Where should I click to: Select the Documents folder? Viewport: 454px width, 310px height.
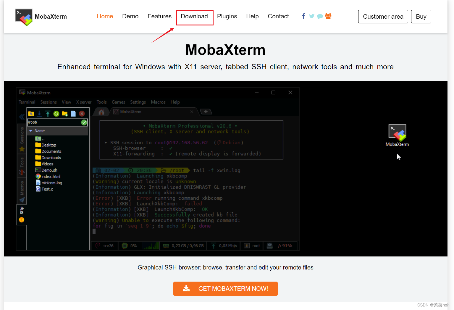point(48,151)
